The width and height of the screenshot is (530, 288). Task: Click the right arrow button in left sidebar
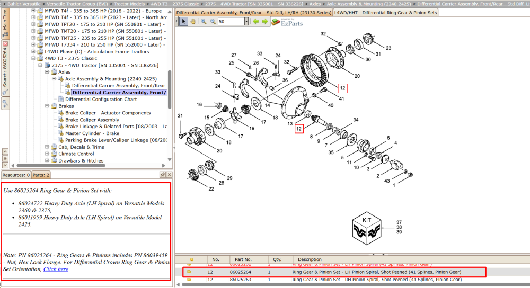(5, 158)
